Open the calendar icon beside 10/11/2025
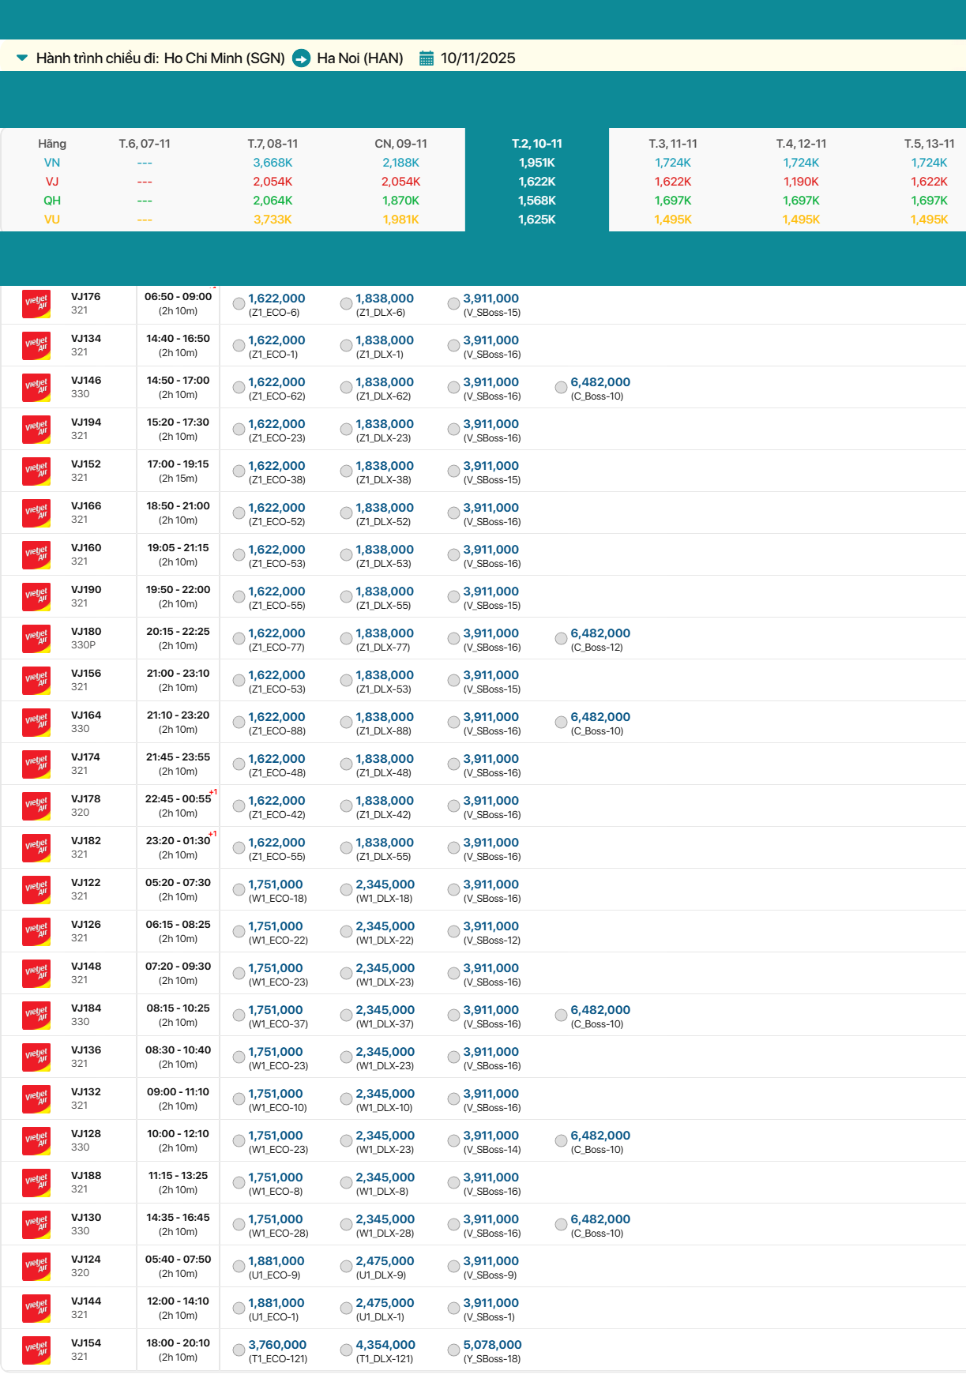The height and width of the screenshot is (1382, 966). pos(427,58)
